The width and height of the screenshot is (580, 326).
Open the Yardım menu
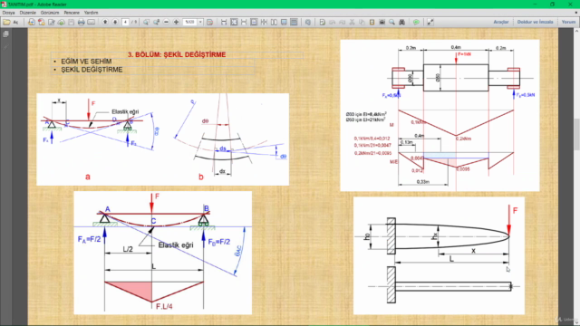pyautogui.click(x=91, y=13)
